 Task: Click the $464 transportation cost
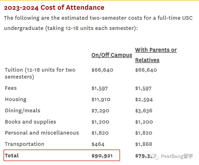tap(98, 144)
